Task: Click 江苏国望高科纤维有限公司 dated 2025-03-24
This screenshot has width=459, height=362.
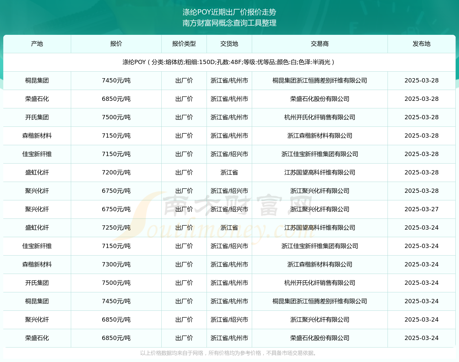Action: point(320,228)
